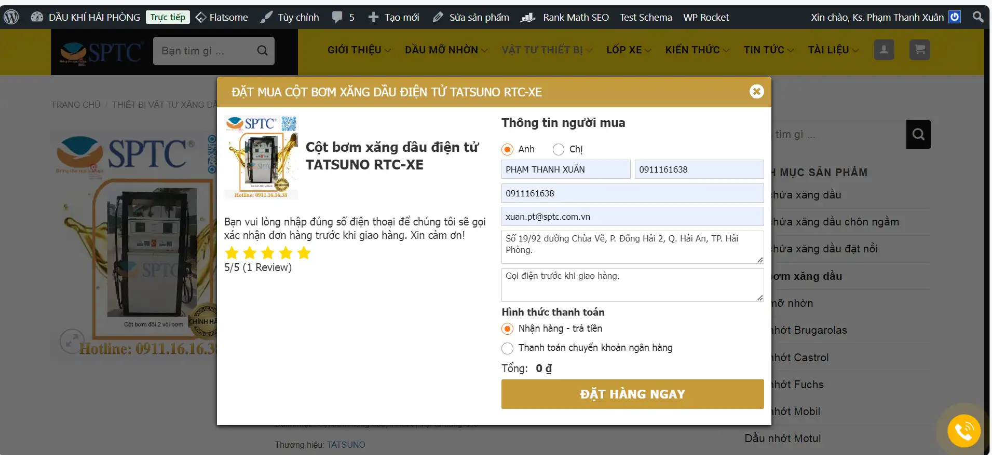Click the pencil icon for Sửa sản phẩm
992x455 pixels.
(438, 17)
